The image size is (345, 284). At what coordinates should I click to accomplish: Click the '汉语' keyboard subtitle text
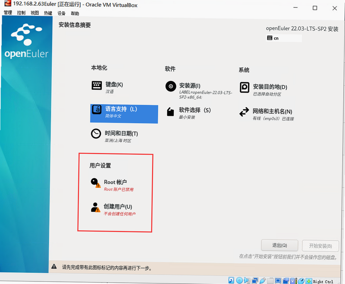[x=110, y=92]
